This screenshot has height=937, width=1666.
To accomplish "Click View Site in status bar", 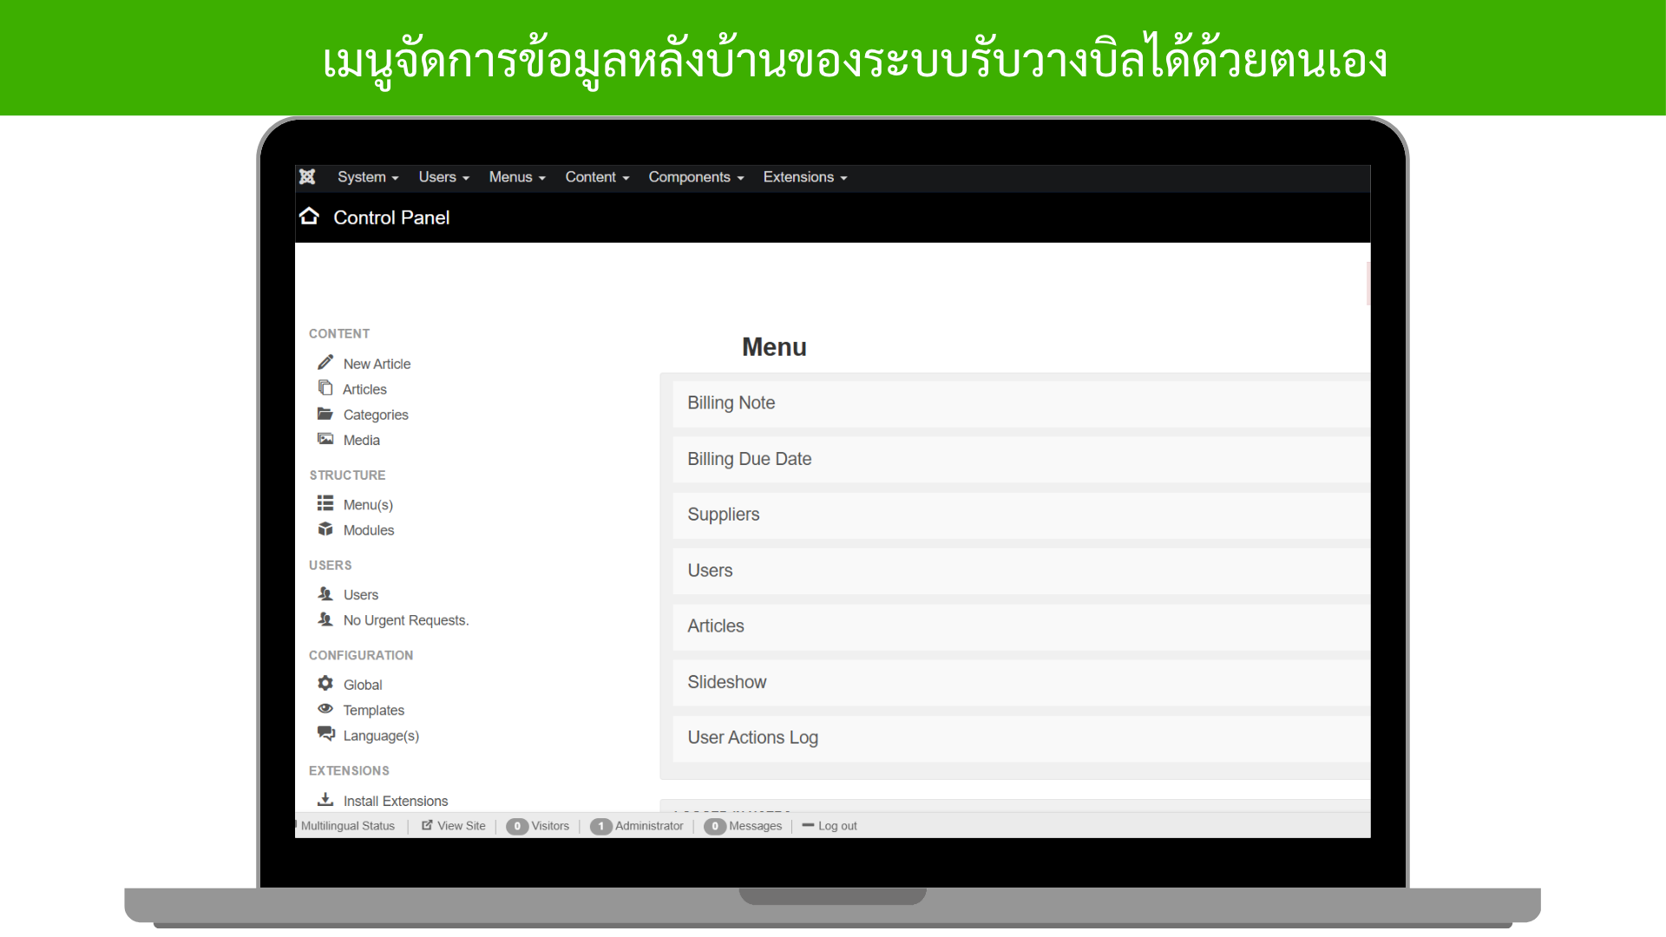I will click(461, 826).
